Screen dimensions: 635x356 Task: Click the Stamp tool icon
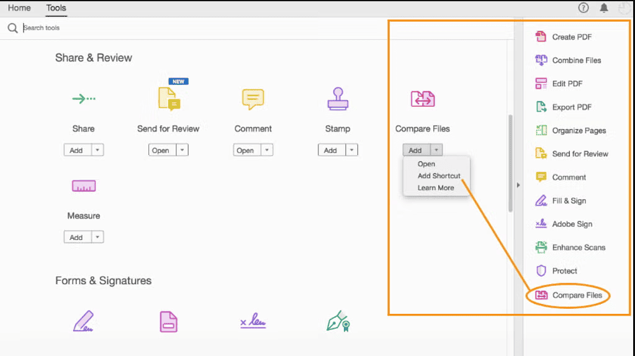pos(338,99)
